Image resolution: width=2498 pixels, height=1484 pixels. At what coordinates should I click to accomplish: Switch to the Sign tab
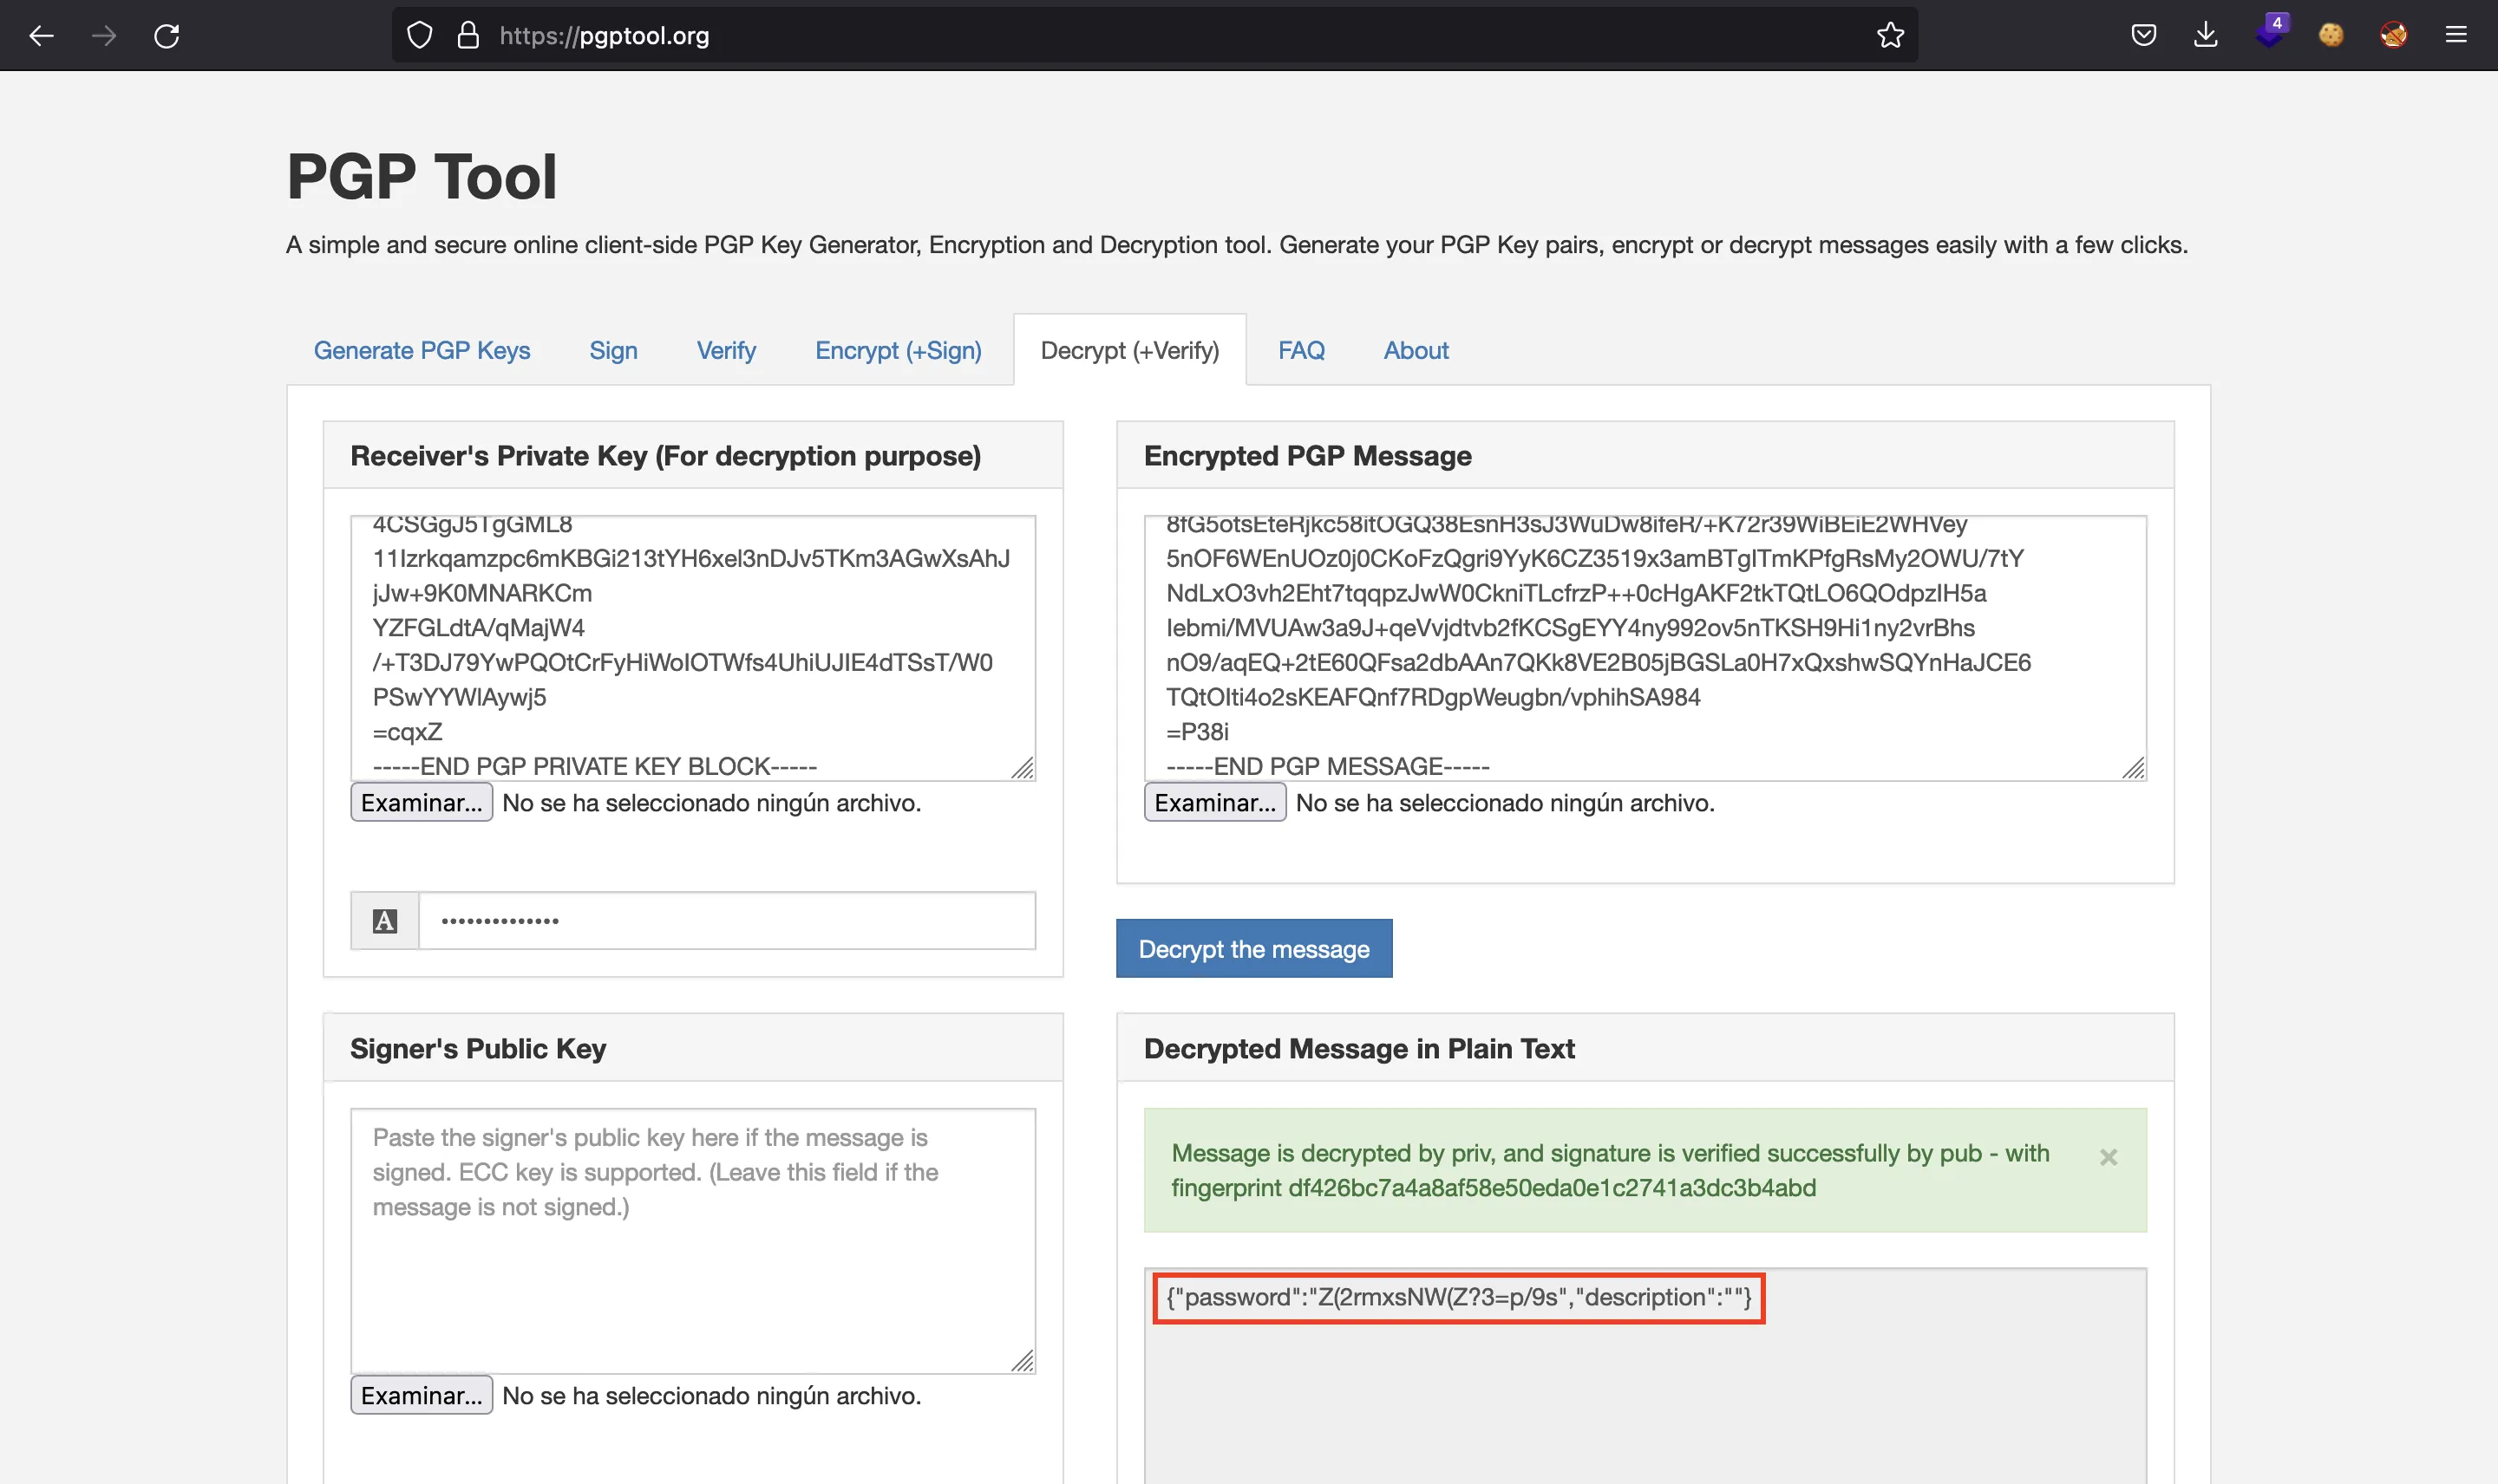click(x=613, y=350)
